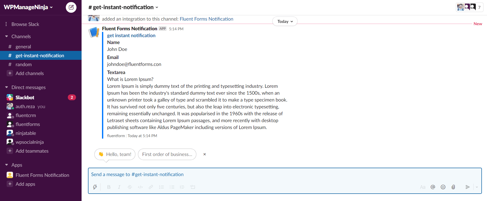Switch to the random channel
The width and height of the screenshot is (487, 201).
tap(23, 64)
